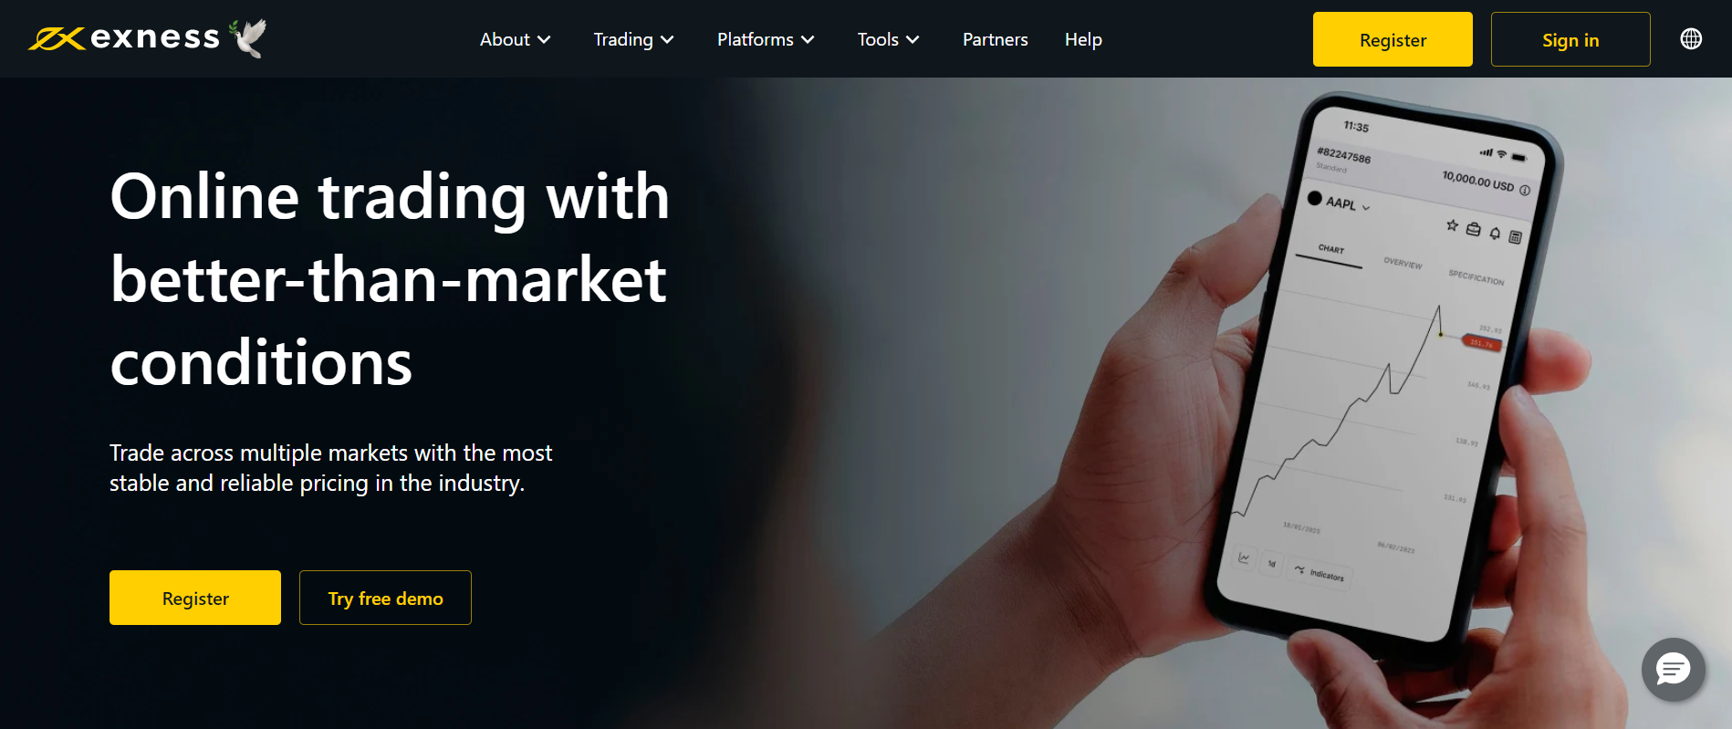
Task: Click the briefcase icon on phone screen
Action: tap(1473, 229)
